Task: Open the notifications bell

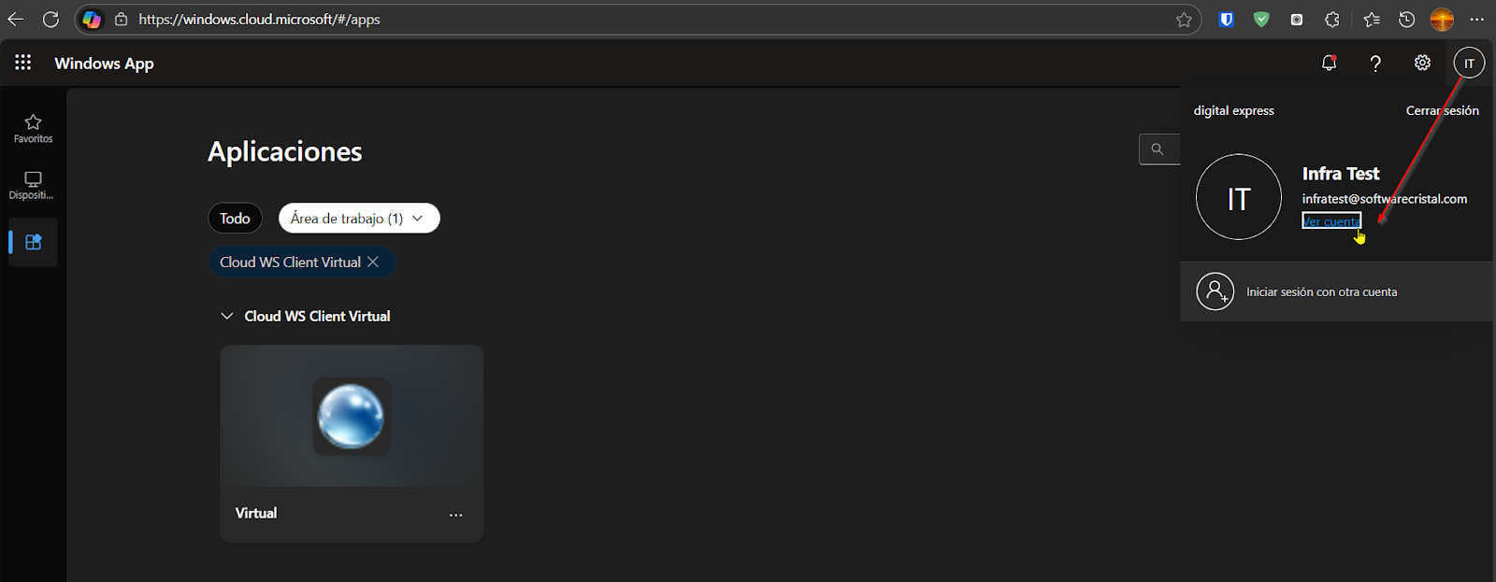Action: [x=1329, y=63]
